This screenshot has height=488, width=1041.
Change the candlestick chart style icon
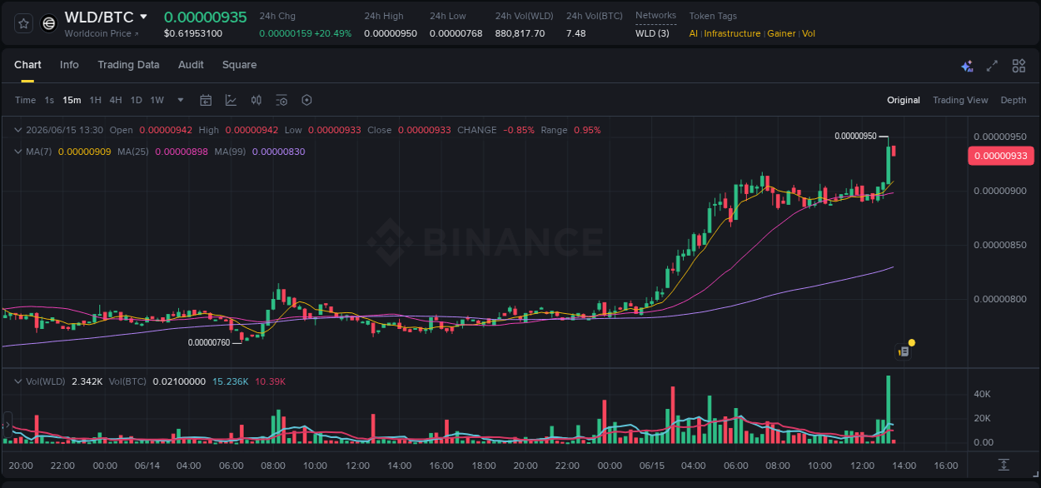point(257,100)
